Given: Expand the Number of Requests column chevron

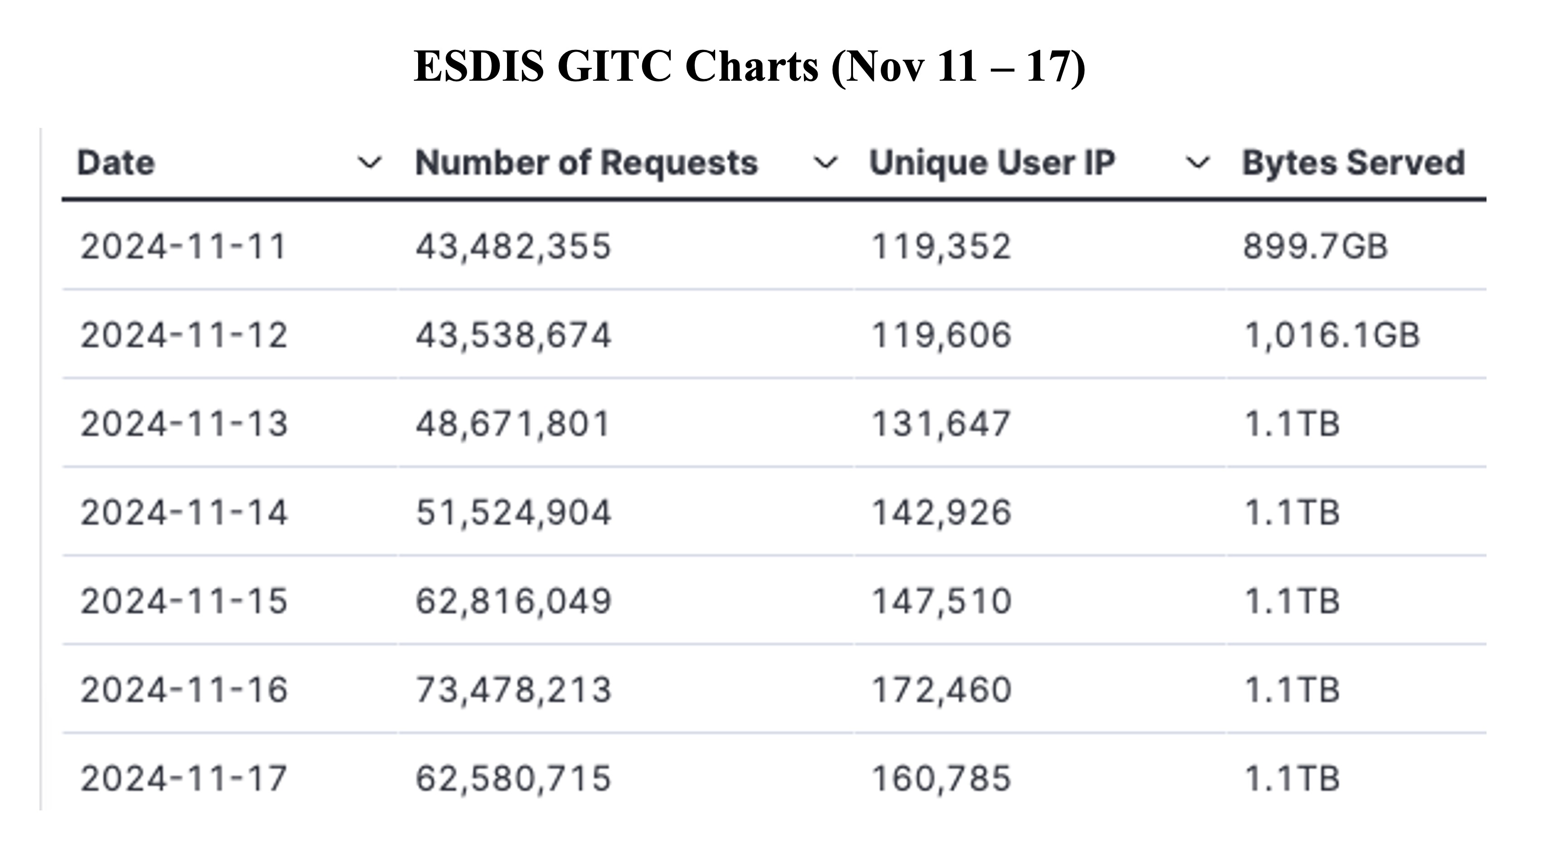Looking at the screenshot, I should (x=825, y=162).
